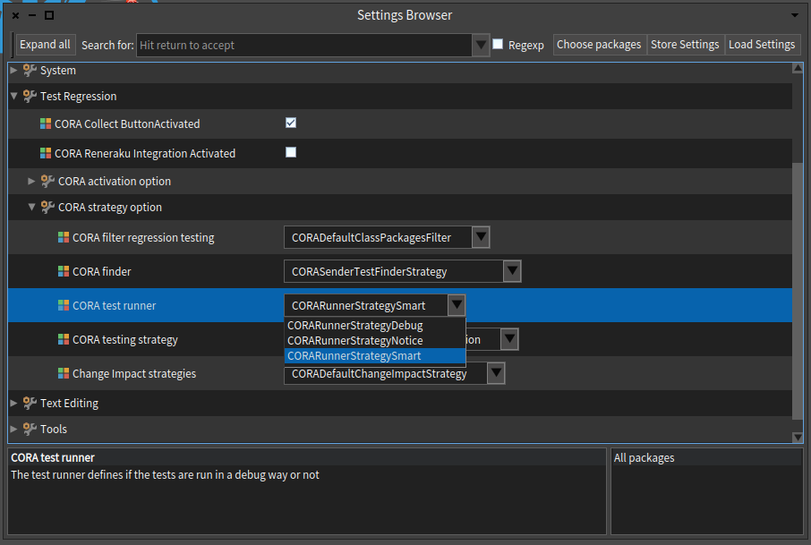Click the CORA activation option wrench icon
Screen dimensions: 811x545
(47, 181)
